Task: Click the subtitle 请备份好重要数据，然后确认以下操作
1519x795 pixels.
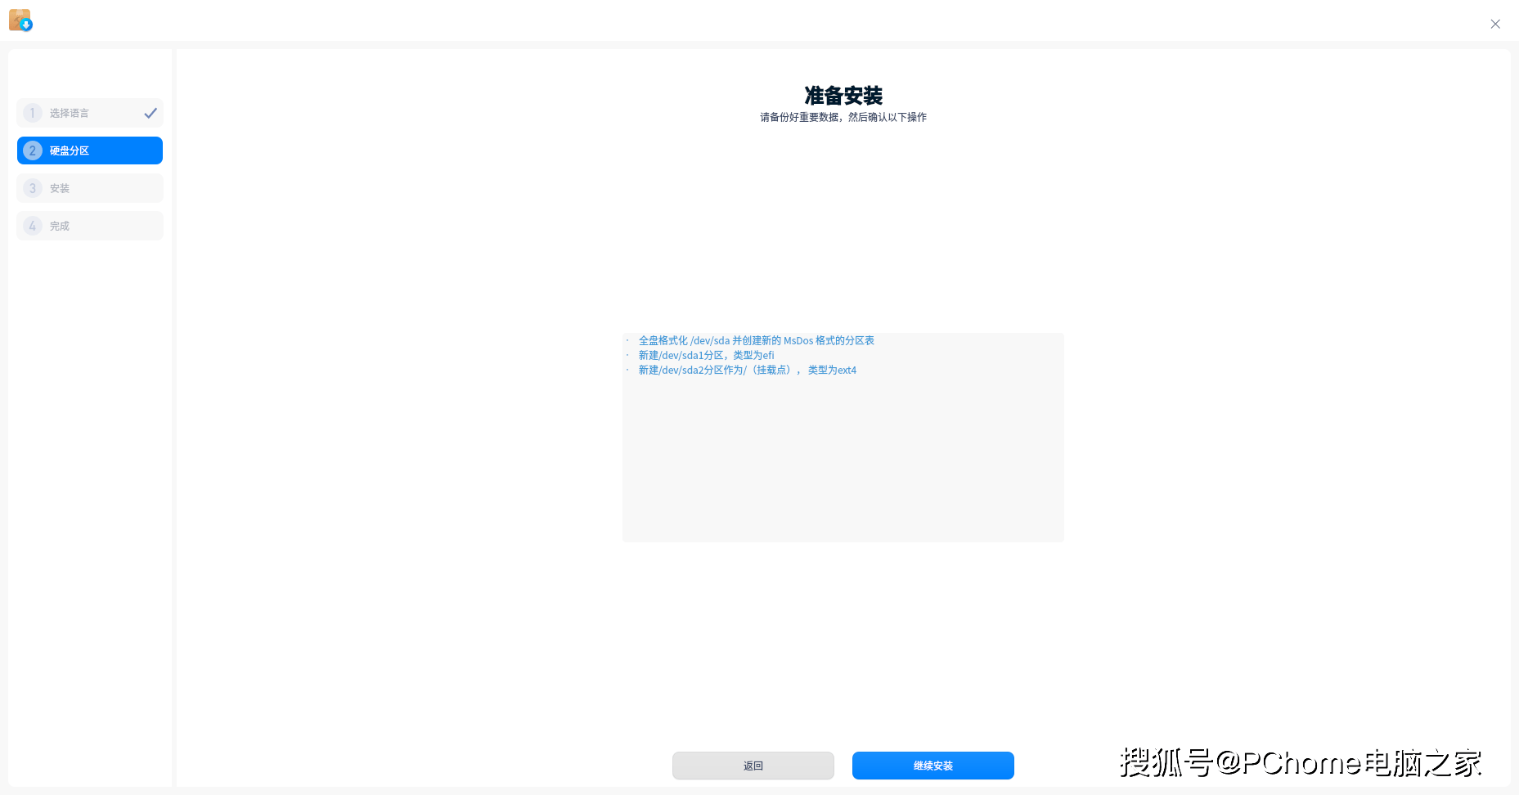Action: (843, 117)
